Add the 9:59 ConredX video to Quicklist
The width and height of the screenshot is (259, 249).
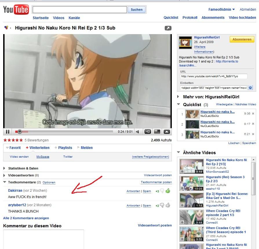(182, 239)
